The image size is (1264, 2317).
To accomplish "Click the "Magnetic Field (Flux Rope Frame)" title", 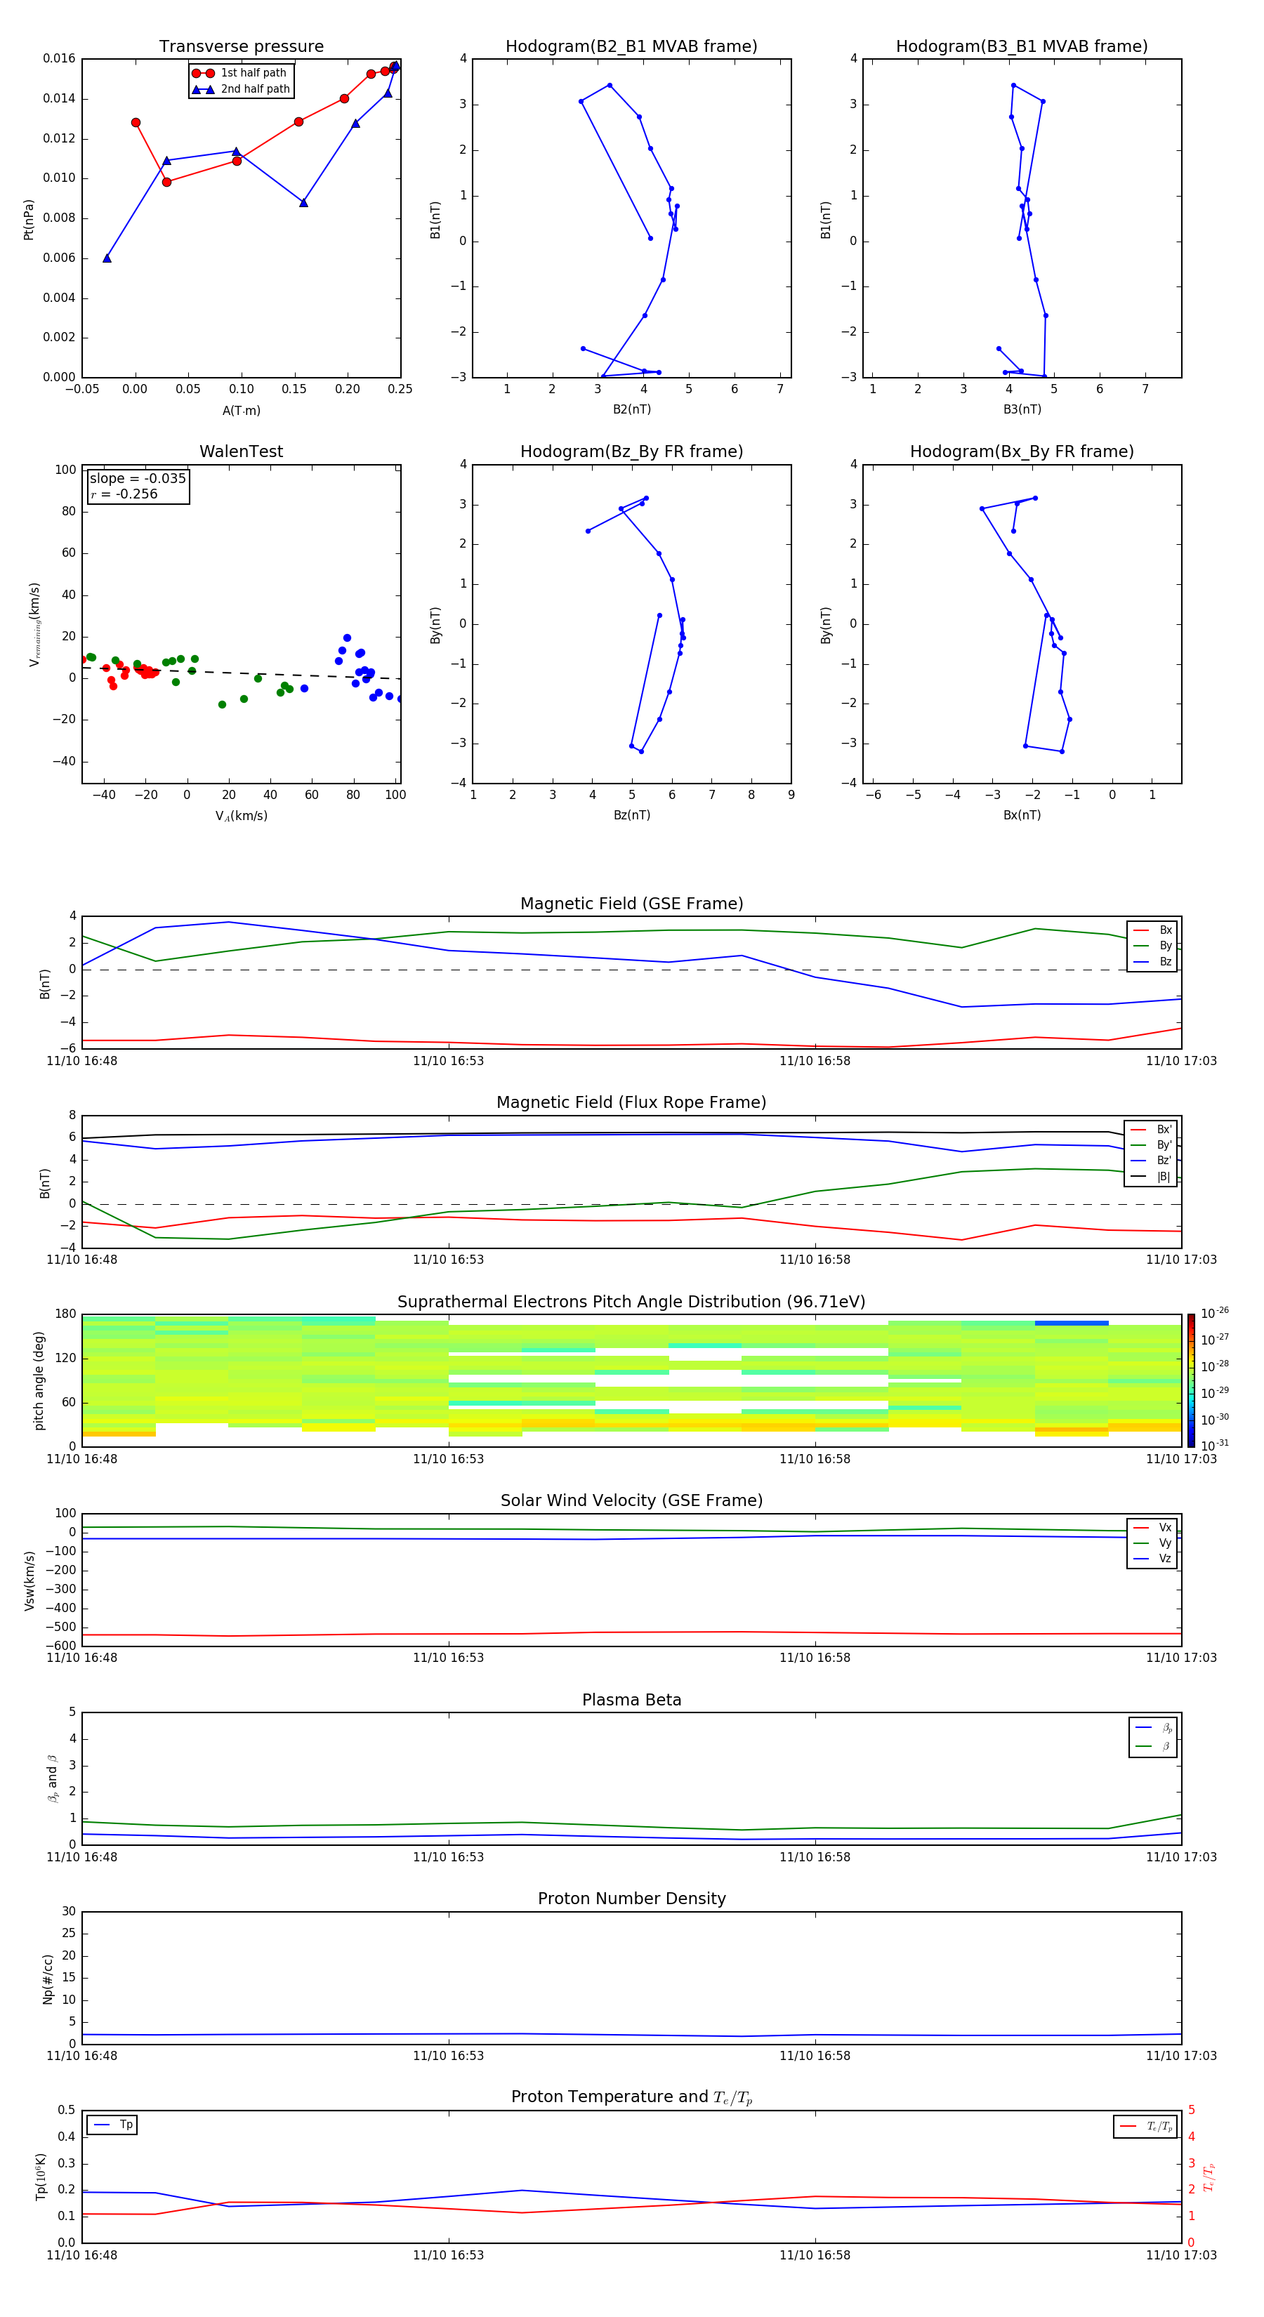I will point(631,1103).
